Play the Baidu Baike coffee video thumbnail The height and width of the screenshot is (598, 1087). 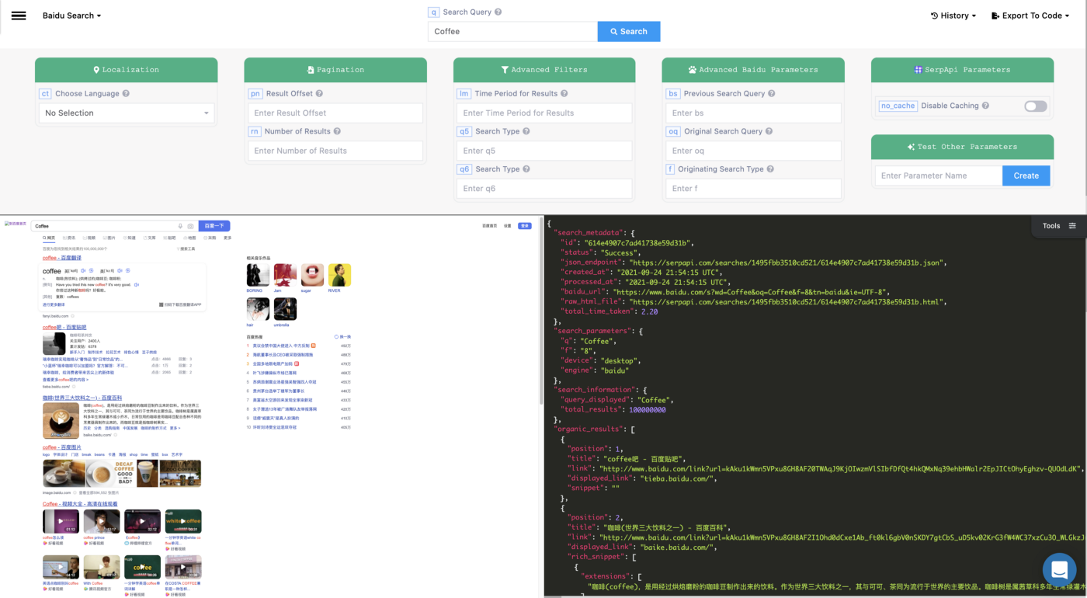61,420
